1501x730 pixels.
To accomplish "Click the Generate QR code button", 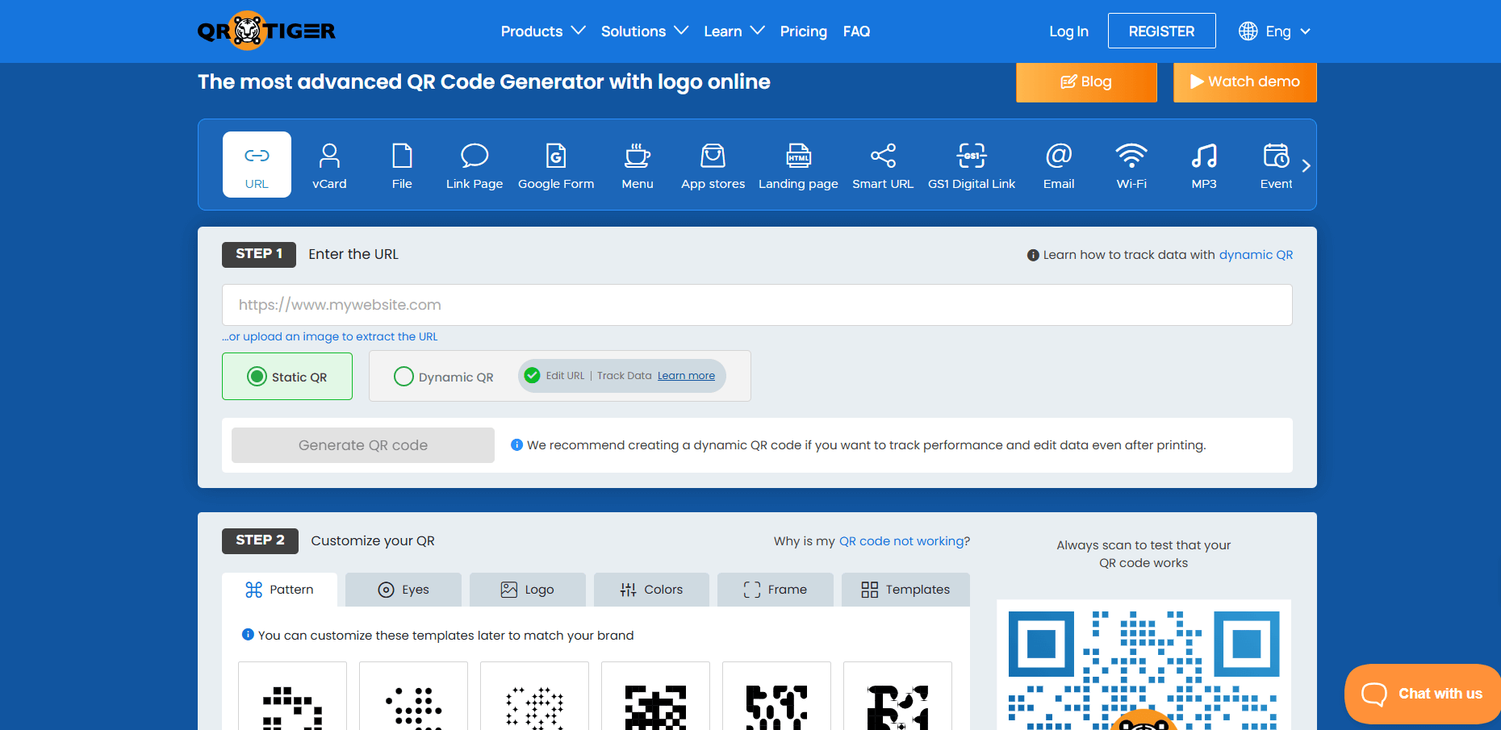I will (363, 445).
